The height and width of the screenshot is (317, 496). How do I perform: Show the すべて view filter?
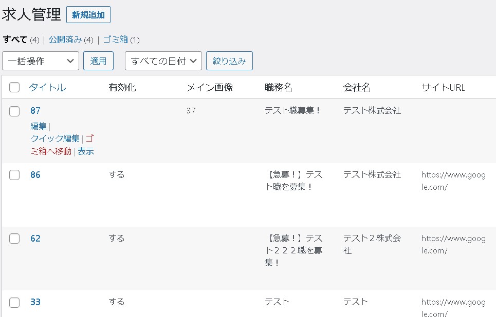pyautogui.click(x=15, y=39)
